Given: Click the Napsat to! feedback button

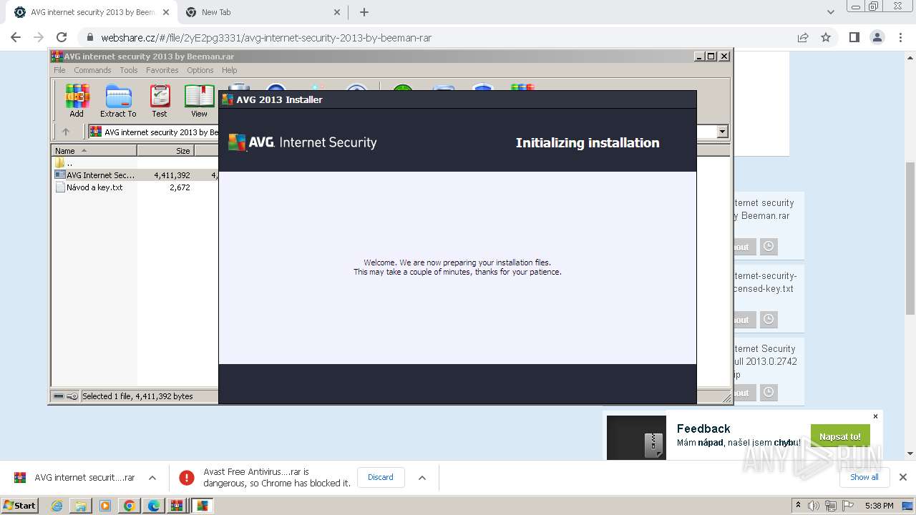Looking at the screenshot, I should [840, 436].
